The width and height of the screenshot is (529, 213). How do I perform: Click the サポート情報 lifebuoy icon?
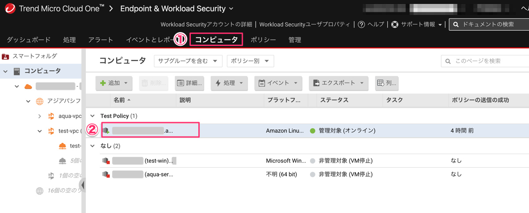[395, 25]
